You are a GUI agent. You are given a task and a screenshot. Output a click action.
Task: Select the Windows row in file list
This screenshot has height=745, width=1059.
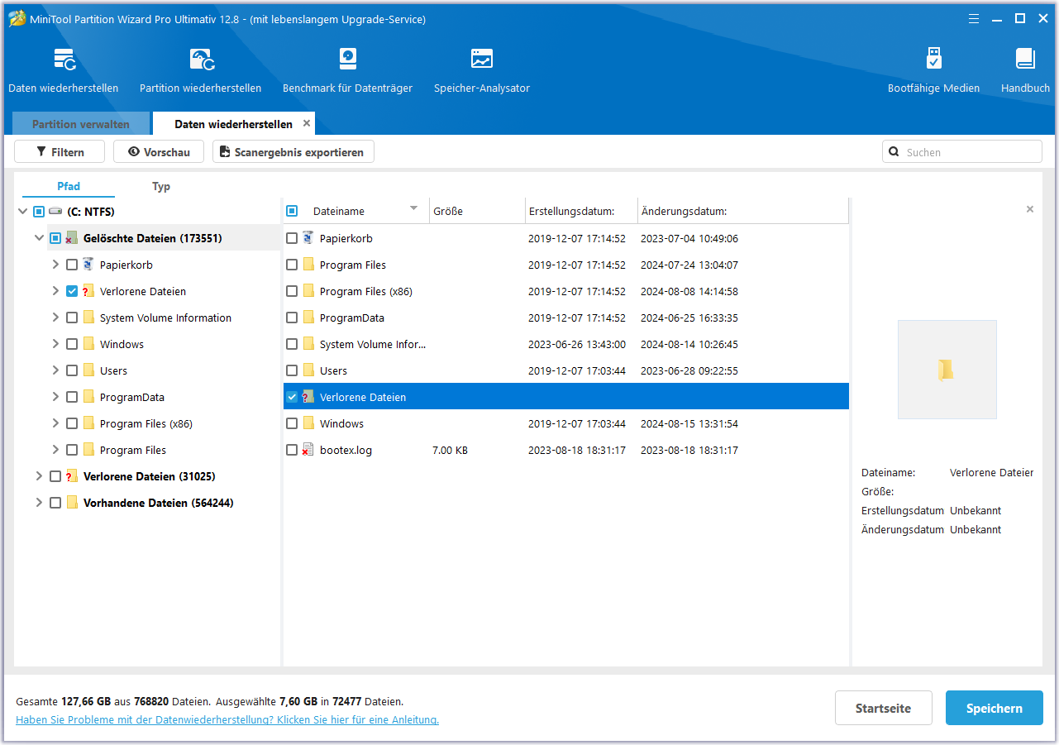pos(566,423)
